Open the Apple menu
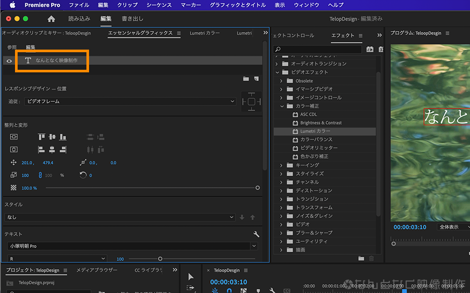 12,5
